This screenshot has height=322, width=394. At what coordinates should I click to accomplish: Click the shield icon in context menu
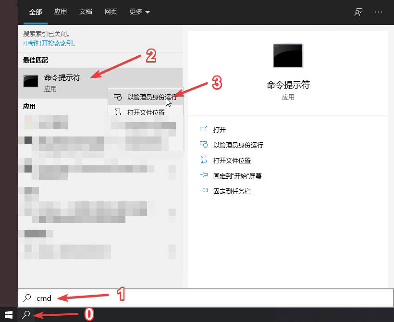[118, 97]
